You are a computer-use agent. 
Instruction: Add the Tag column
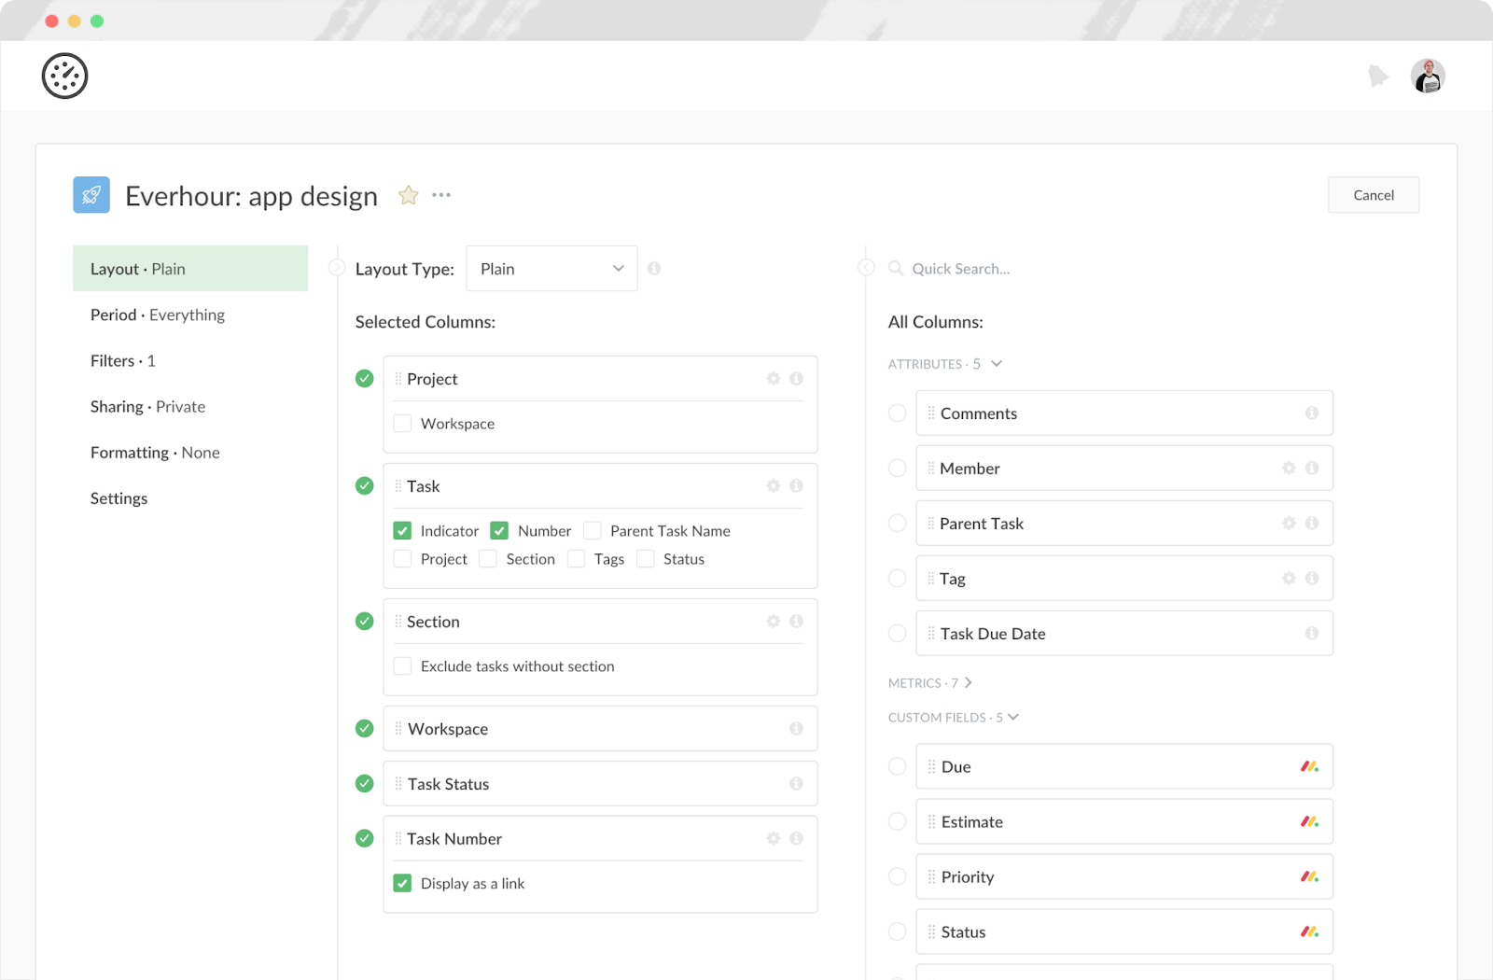[897, 578]
